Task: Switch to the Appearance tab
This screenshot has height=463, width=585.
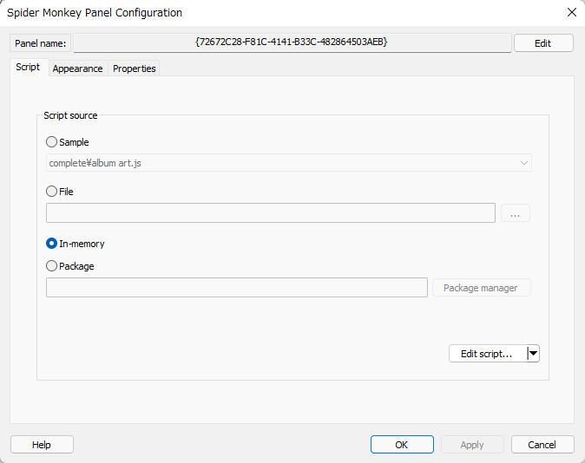Action: [77, 68]
